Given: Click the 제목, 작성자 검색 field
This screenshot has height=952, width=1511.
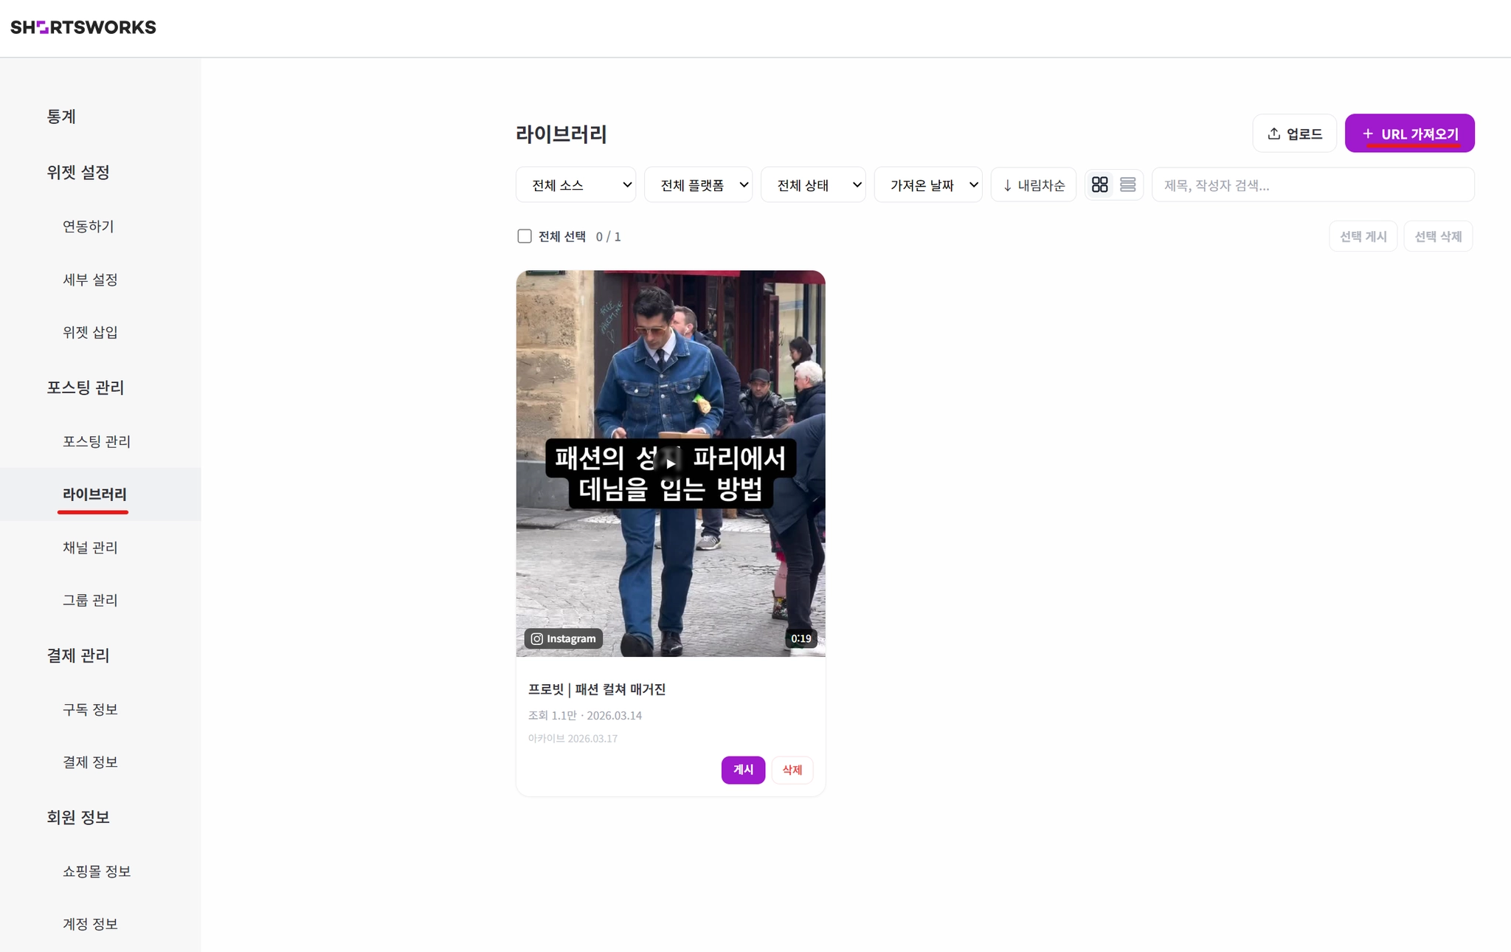Looking at the screenshot, I should click(x=1312, y=185).
